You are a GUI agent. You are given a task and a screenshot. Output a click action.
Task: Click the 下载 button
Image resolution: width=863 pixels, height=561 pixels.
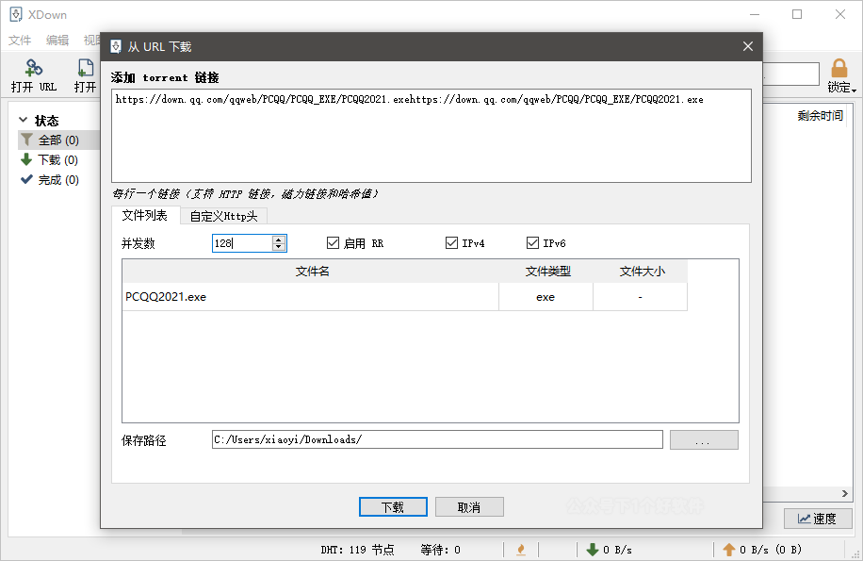[x=393, y=506]
